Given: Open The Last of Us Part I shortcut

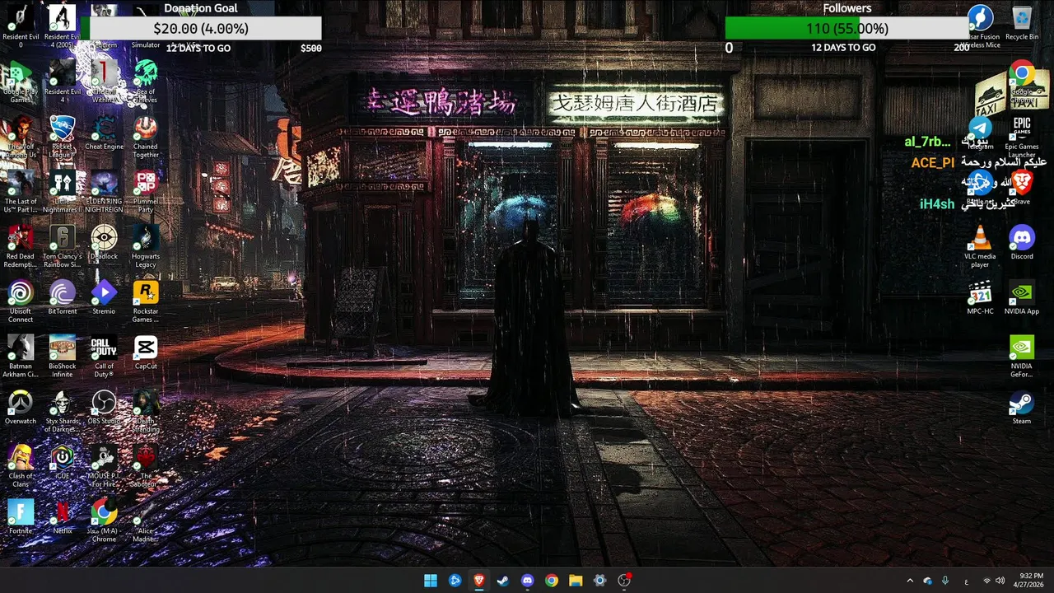Looking at the screenshot, I should click(x=21, y=191).
